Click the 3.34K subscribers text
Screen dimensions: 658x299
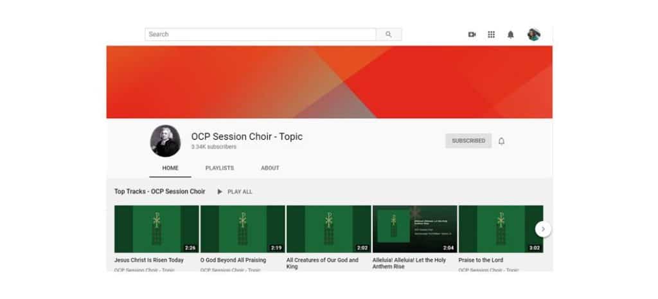pos(213,147)
